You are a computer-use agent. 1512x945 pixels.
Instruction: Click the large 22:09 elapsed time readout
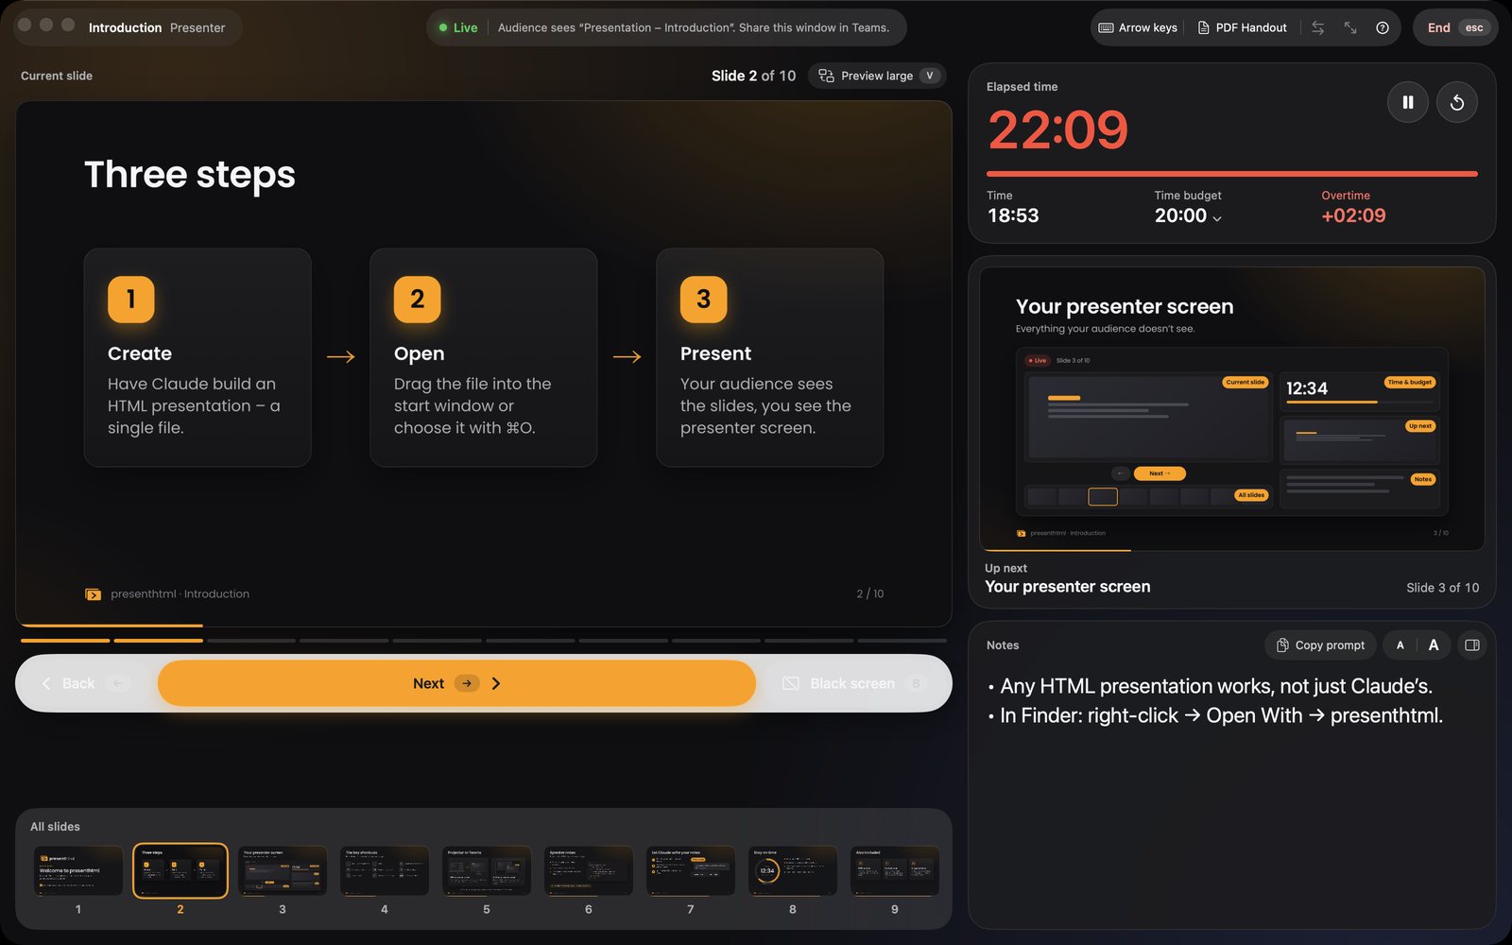coord(1058,129)
